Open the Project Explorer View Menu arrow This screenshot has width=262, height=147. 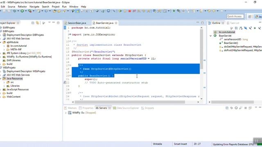pyautogui.click(x=49, y=22)
